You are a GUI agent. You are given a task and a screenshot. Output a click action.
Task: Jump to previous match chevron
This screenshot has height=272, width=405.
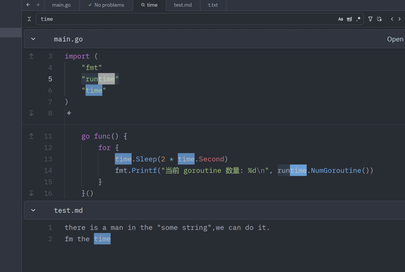[392, 19]
